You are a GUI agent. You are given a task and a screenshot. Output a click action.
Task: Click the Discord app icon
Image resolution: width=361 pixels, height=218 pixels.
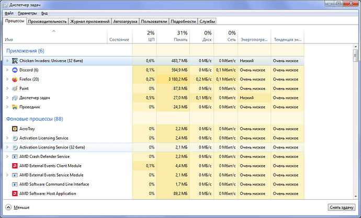(15, 70)
